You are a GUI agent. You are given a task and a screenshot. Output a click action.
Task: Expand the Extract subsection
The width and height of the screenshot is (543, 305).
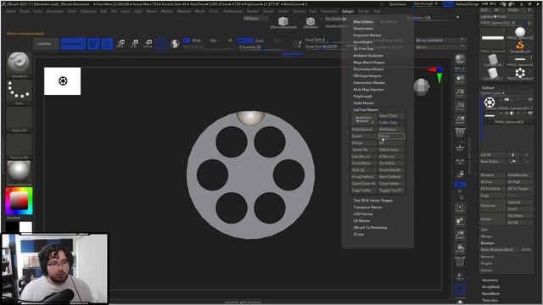pyautogui.click(x=486, y=270)
